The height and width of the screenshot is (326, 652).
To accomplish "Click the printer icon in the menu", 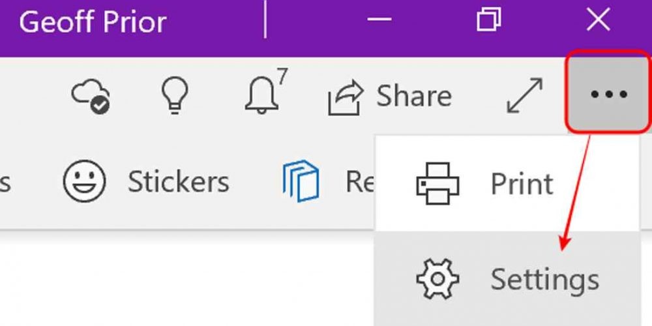I will [437, 183].
